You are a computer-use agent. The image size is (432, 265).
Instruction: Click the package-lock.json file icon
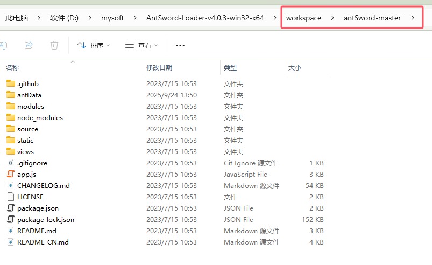[10, 219]
